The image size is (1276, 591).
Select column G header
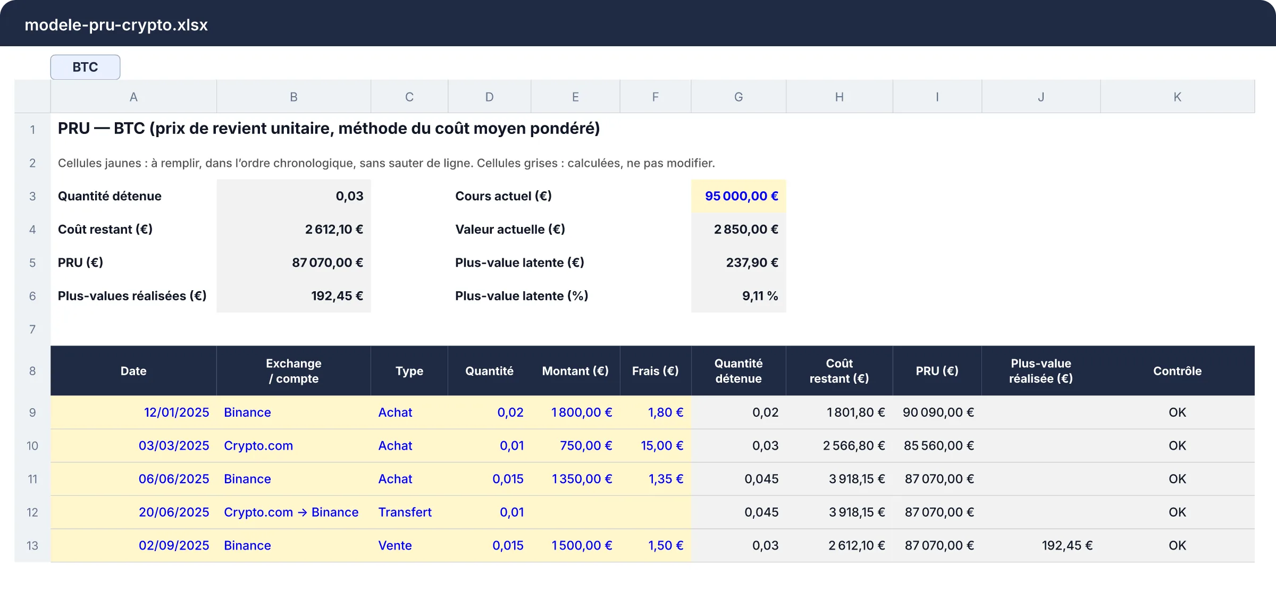coord(738,97)
